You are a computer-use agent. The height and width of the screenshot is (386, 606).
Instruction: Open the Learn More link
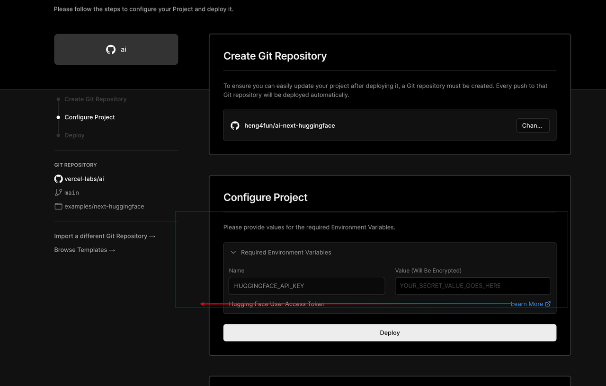(x=530, y=304)
